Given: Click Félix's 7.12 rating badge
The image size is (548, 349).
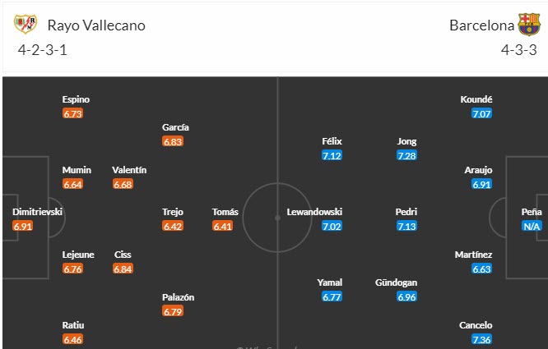Looking at the screenshot, I should (x=332, y=155).
